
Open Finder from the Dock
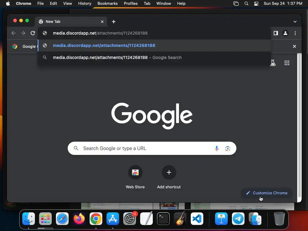pos(29,219)
